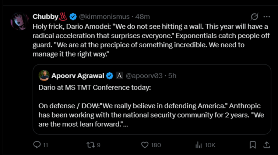
Task: Click the Anthropic affiliation badge
Action: 119,76
